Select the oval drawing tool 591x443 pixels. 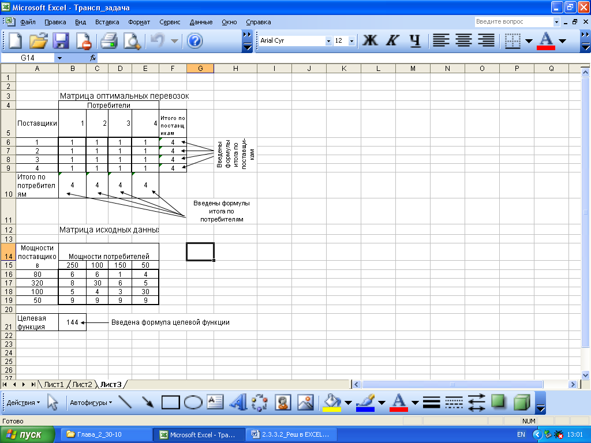click(193, 402)
